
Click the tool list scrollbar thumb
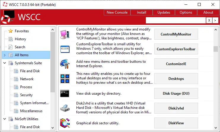[216, 49]
